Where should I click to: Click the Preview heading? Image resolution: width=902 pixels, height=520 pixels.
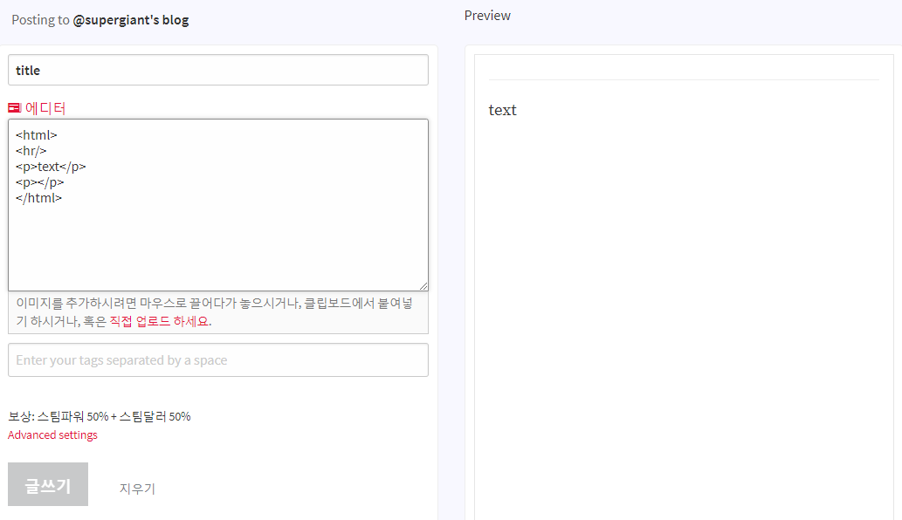487,16
